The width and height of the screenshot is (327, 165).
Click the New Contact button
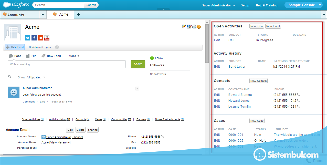pyautogui.click(x=258, y=81)
